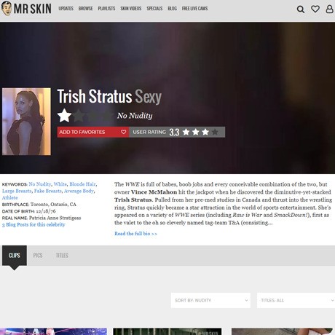Select the Clips tab

coord(15,256)
